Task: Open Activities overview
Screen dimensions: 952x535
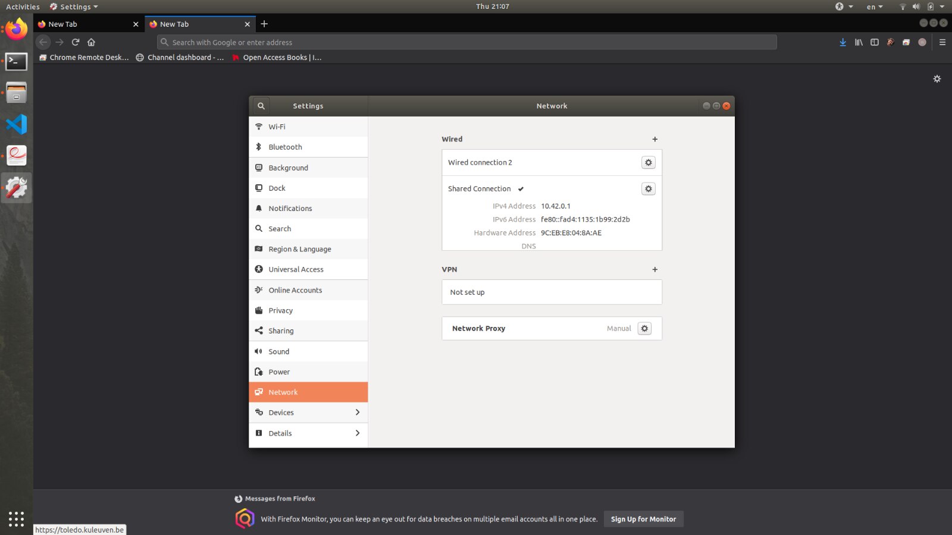Action: click(x=23, y=7)
